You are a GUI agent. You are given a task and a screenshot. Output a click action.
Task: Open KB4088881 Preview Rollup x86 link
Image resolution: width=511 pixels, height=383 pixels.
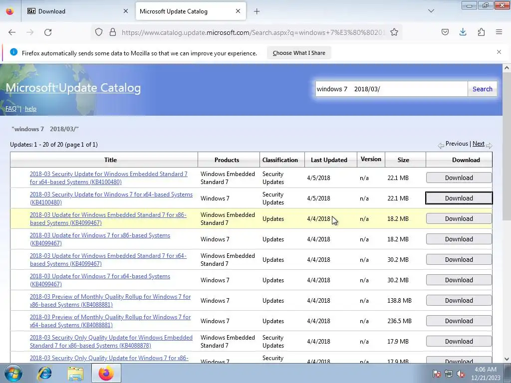[110, 301]
